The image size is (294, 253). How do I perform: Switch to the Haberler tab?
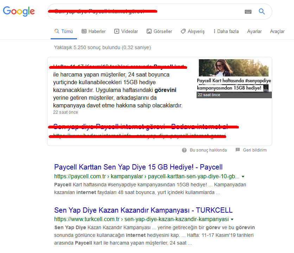[94, 31]
